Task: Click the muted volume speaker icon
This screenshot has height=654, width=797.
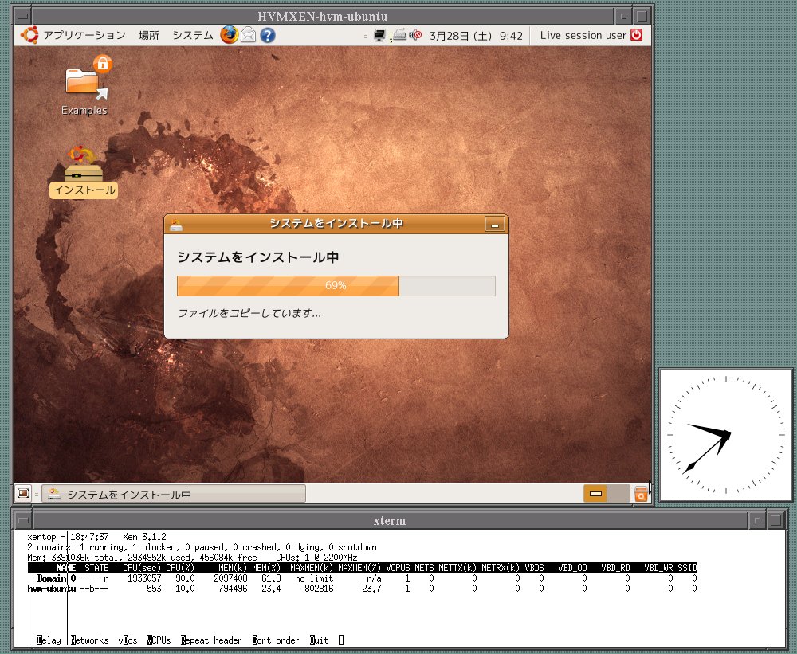Action: (x=414, y=35)
